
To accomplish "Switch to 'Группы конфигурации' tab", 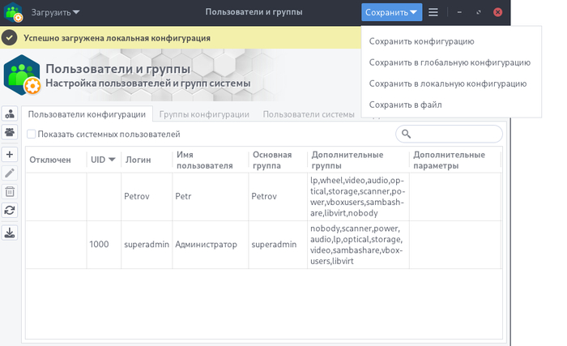I will [x=204, y=115].
